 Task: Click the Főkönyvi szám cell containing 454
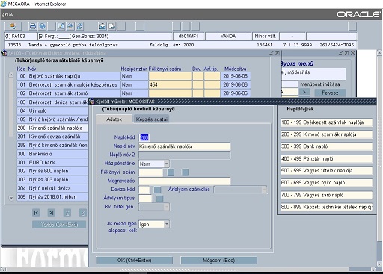click(171, 84)
